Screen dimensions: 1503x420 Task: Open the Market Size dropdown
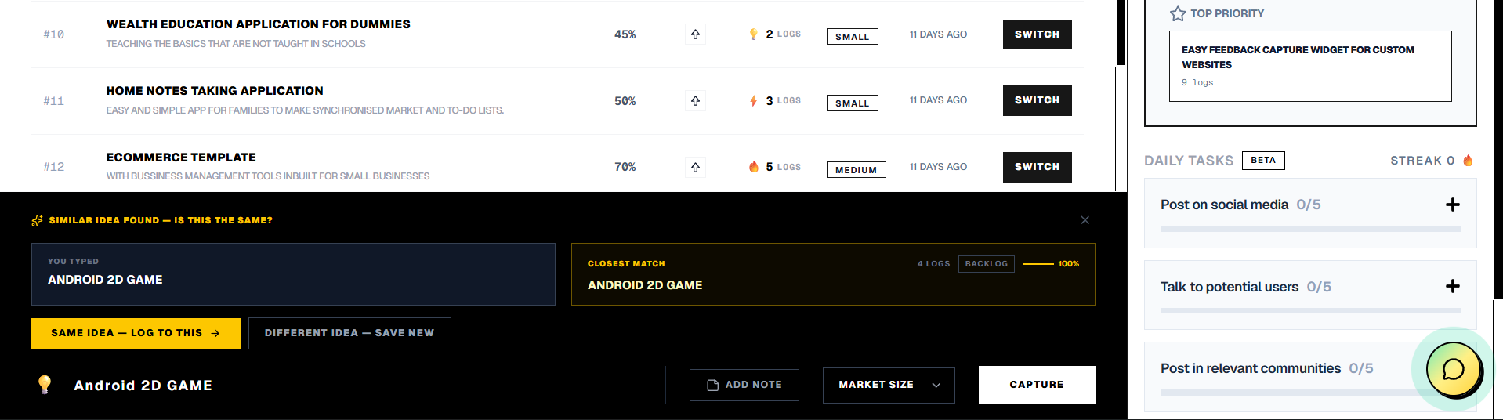tap(888, 385)
